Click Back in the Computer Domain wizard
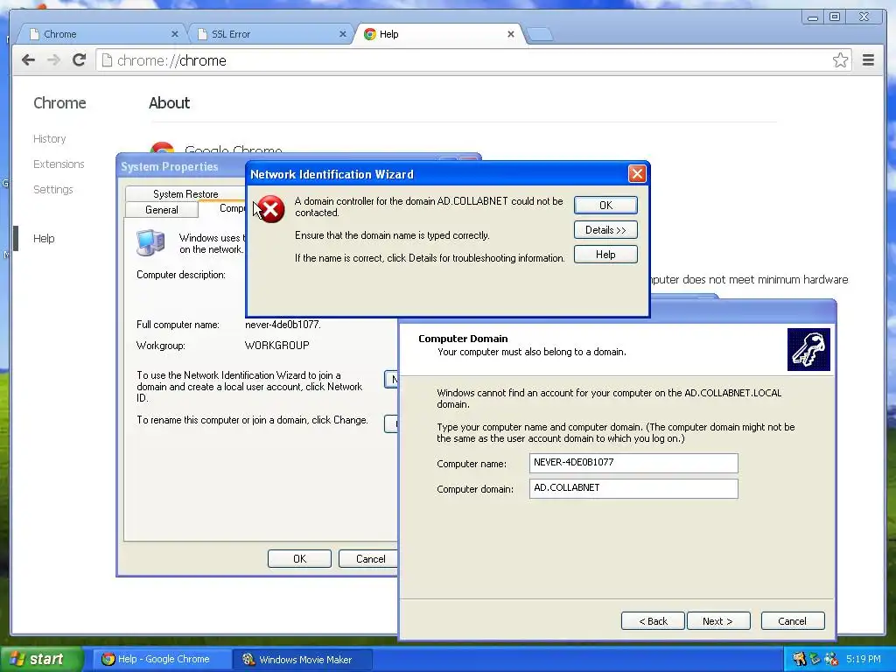The width and height of the screenshot is (896, 672). [x=653, y=621]
